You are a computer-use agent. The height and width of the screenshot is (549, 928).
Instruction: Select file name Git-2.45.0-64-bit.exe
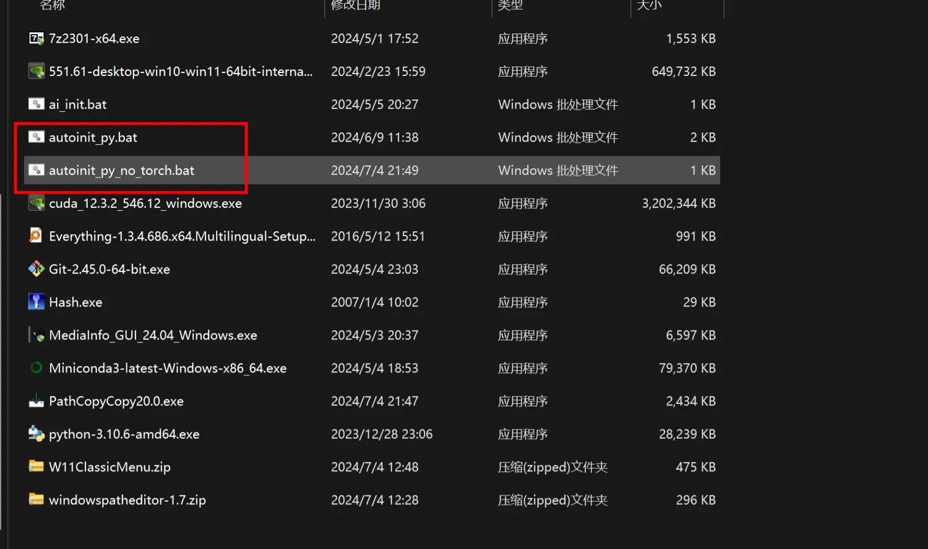110,269
